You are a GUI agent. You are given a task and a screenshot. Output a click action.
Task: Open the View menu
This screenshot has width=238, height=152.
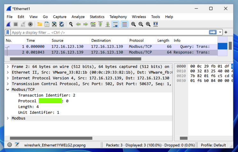coord(34,17)
